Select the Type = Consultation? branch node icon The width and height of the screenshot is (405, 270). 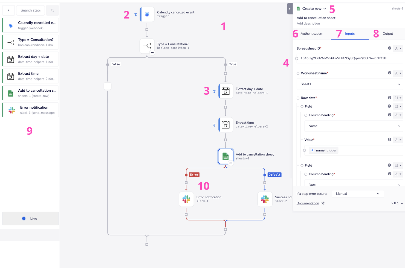click(x=147, y=46)
